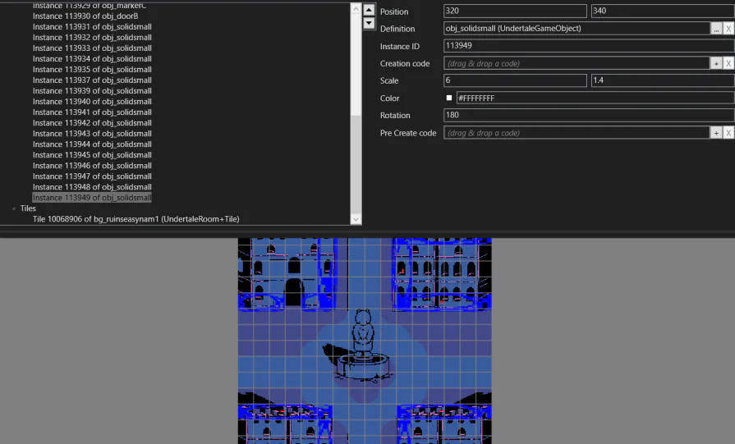Select Instance 113937 of obj_solidsmall
The image size is (735, 444).
click(x=92, y=80)
